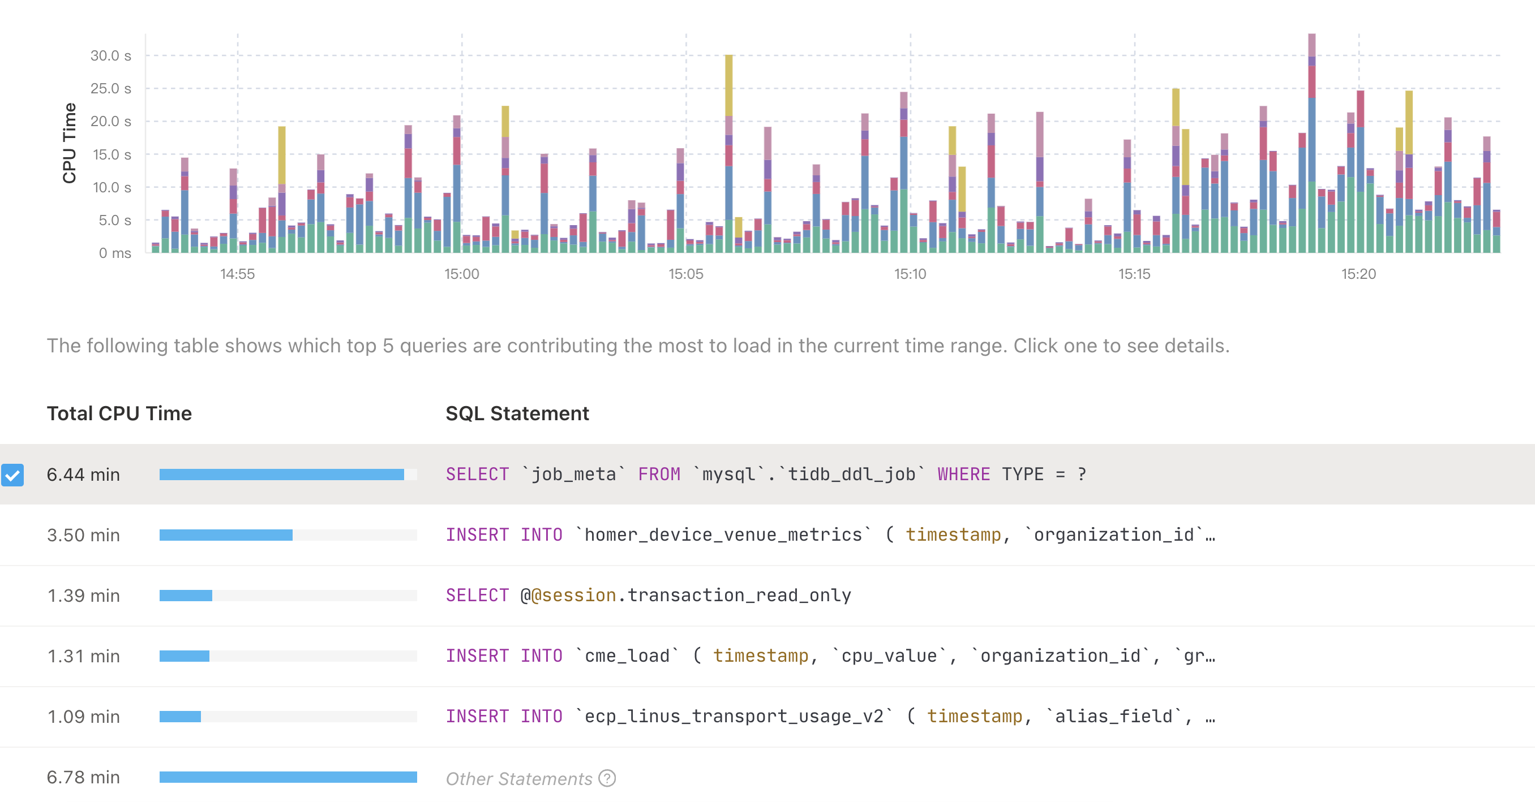
Task: Click the 3.50 min CPU time bar
Action: [226, 534]
